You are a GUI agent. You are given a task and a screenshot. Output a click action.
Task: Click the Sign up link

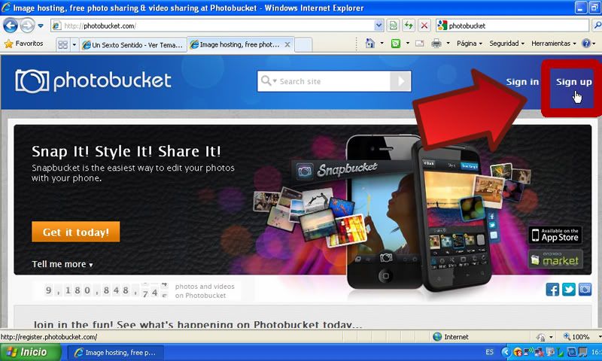tap(574, 82)
